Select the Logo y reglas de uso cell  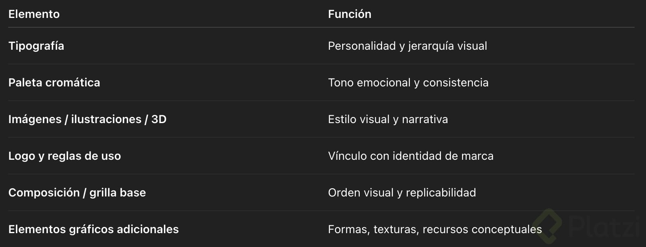64,156
